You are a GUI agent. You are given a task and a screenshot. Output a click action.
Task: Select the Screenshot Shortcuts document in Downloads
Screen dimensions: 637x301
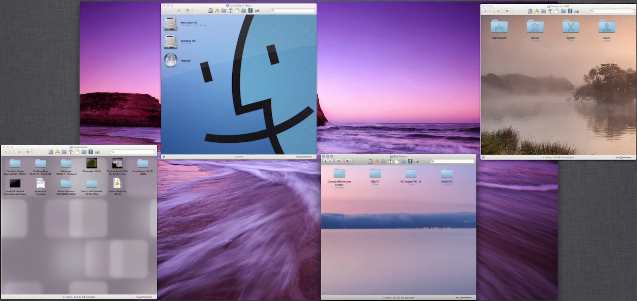(x=41, y=183)
